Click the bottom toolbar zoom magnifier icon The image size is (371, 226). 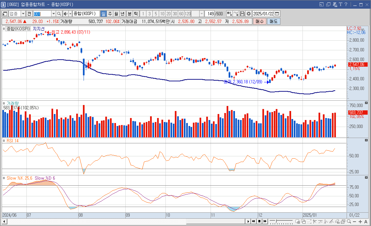pos(349,222)
